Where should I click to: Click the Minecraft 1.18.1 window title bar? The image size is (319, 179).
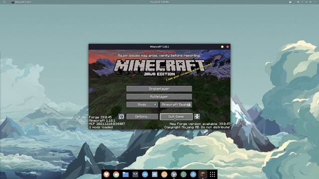coord(159,47)
